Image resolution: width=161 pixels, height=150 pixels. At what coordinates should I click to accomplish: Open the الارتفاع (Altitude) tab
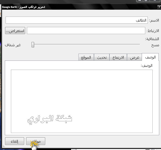tap(118, 57)
